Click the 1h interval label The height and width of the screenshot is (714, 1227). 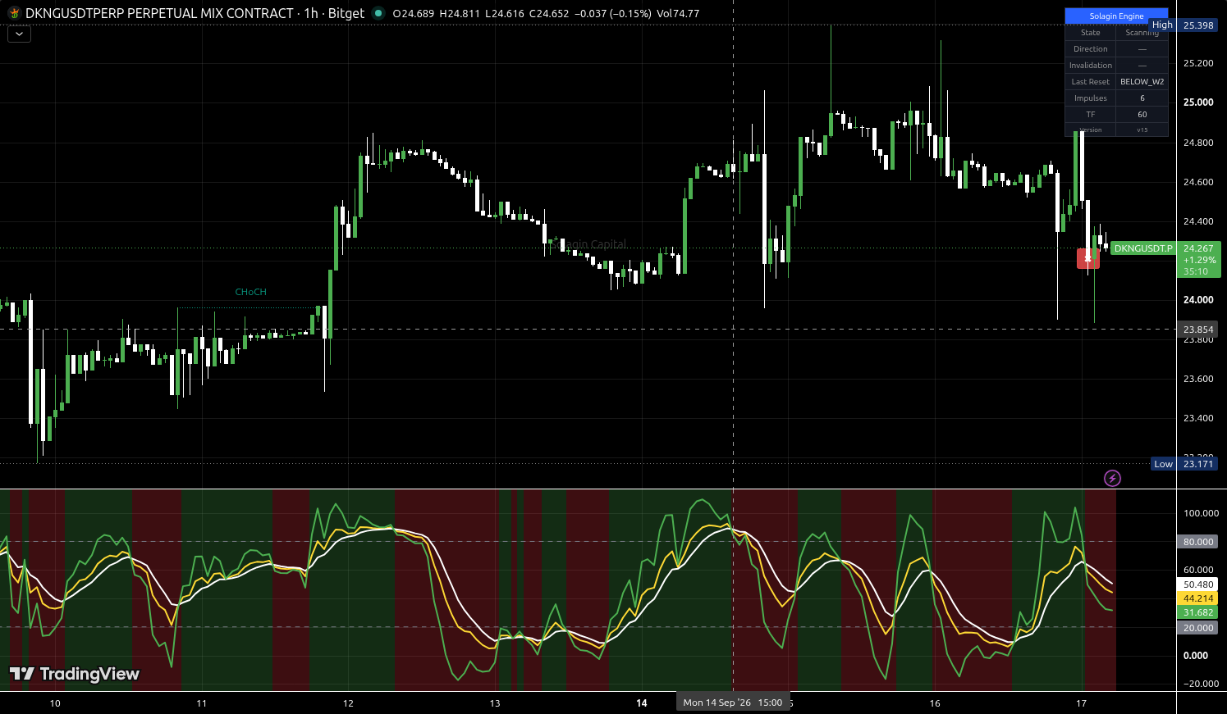coord(311,13)
